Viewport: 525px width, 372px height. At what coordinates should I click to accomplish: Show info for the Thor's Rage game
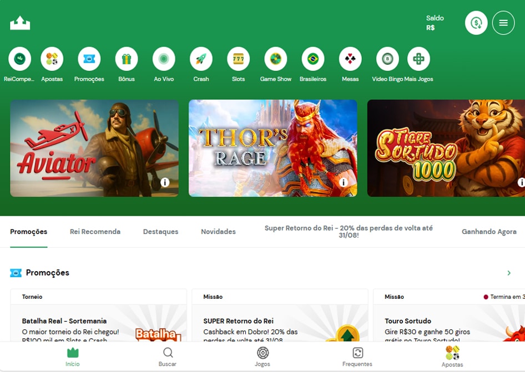click(x=344, y=182)
